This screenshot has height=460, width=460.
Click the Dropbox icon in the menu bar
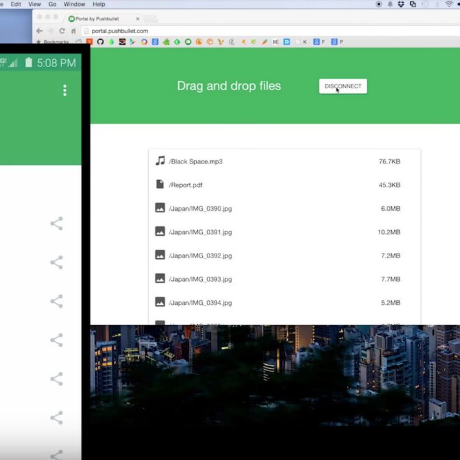tap(401, 4)
